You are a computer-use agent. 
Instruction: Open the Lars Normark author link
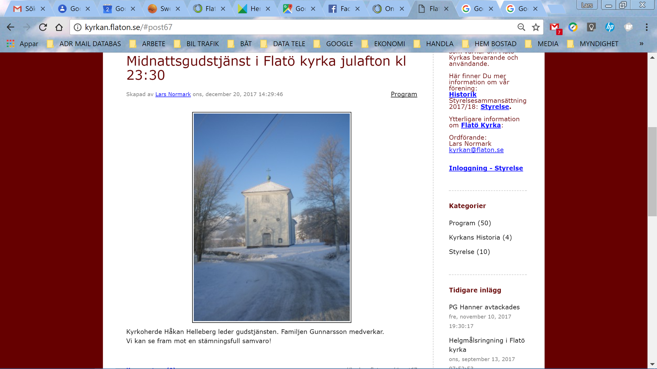click(x=173, y=94)
